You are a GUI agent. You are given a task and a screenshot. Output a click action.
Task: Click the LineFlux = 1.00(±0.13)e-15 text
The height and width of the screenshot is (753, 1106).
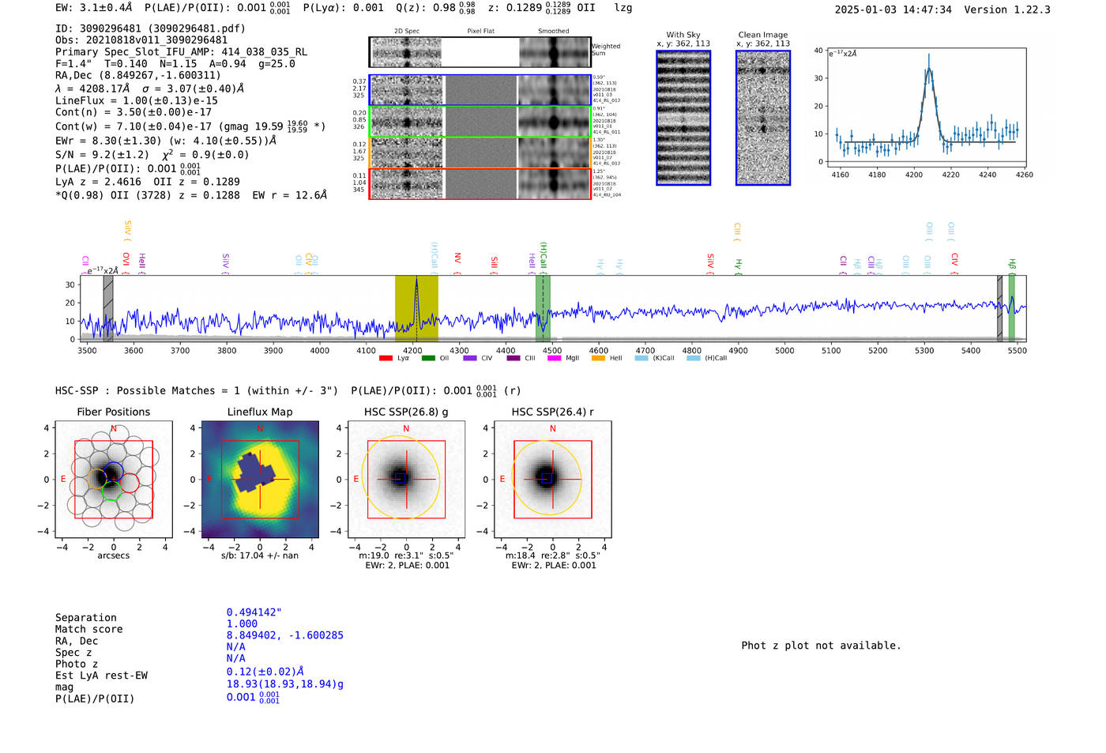(137, 101)
